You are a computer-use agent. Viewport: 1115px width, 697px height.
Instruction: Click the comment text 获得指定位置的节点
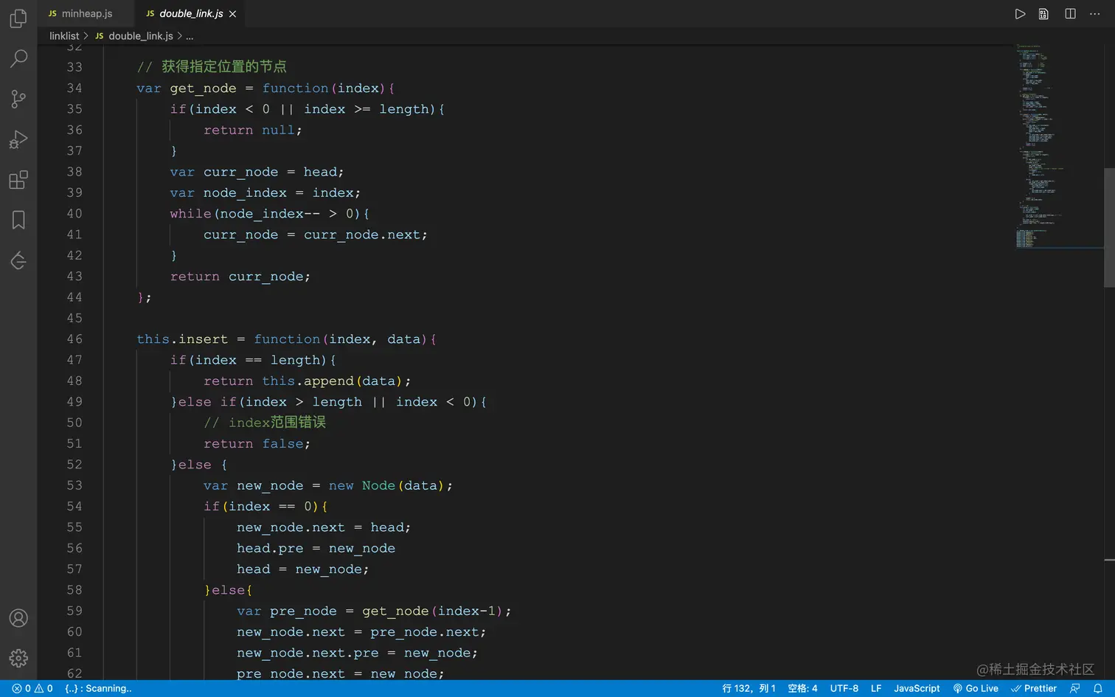(224, 66)
